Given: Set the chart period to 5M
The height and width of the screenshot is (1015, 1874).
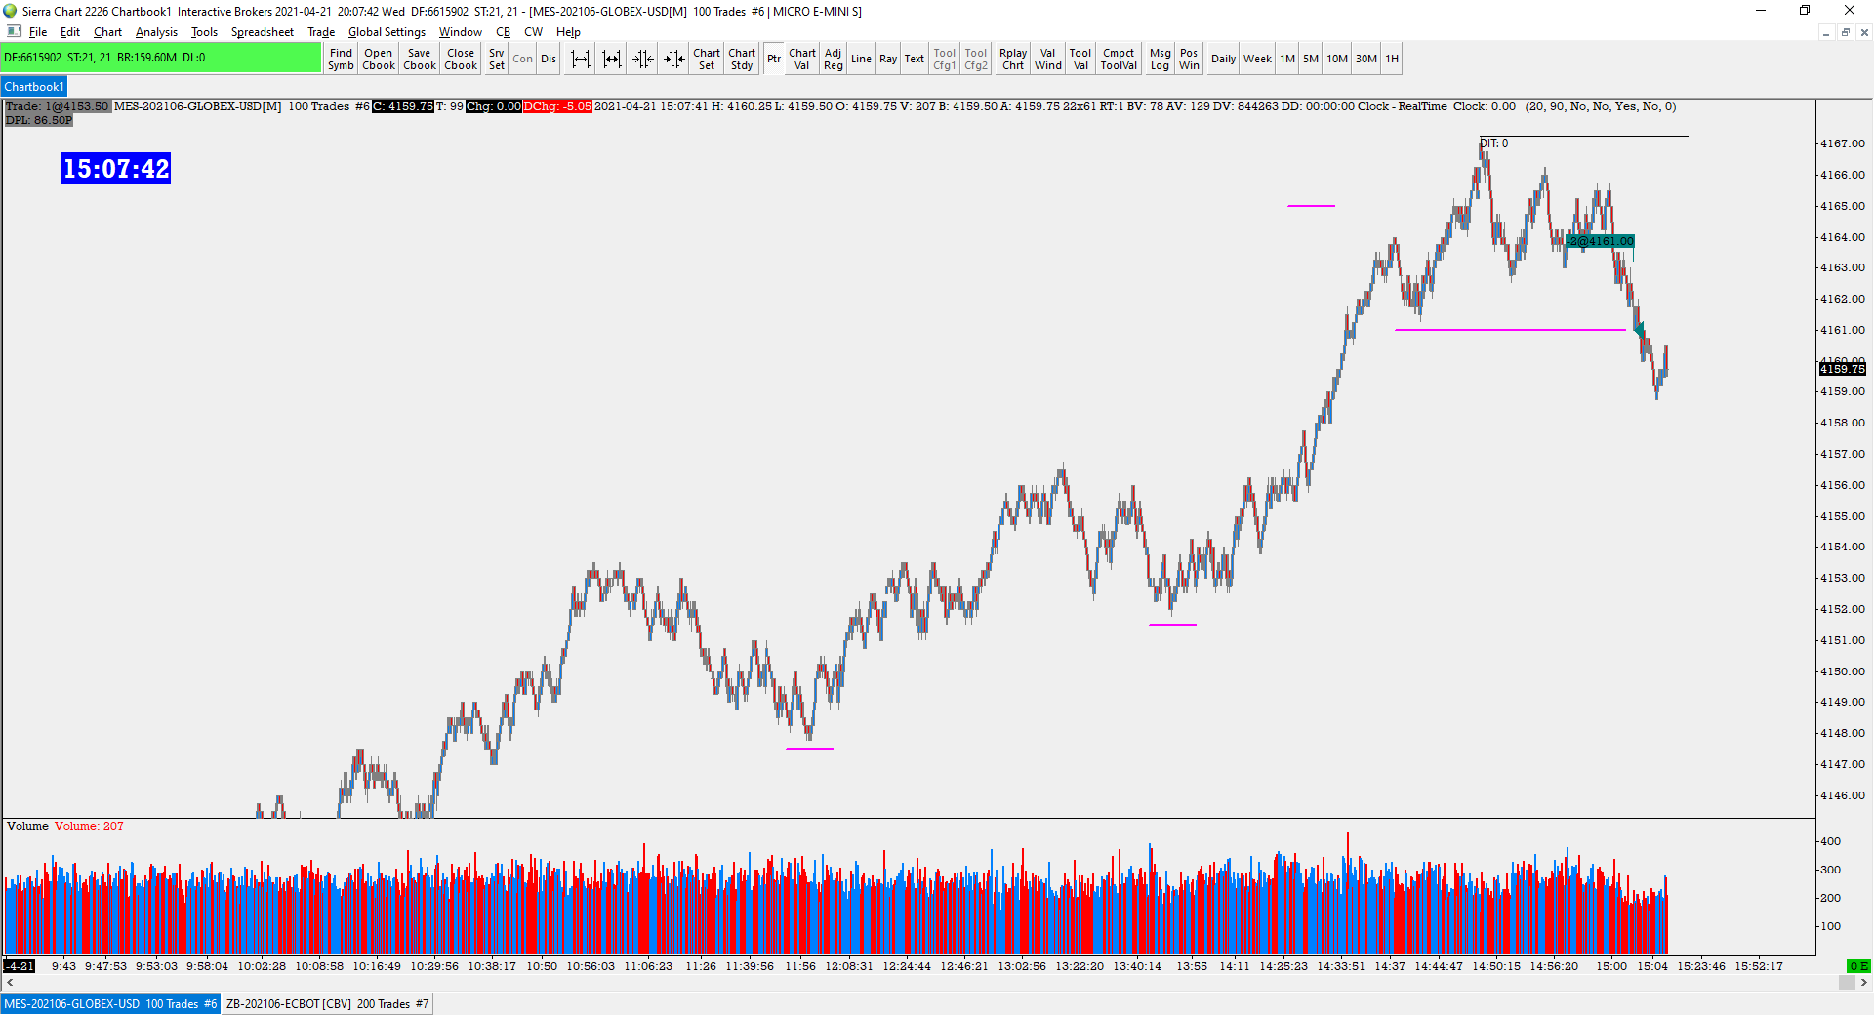Looking at the screenshot, I should (x=1311, y=59).
